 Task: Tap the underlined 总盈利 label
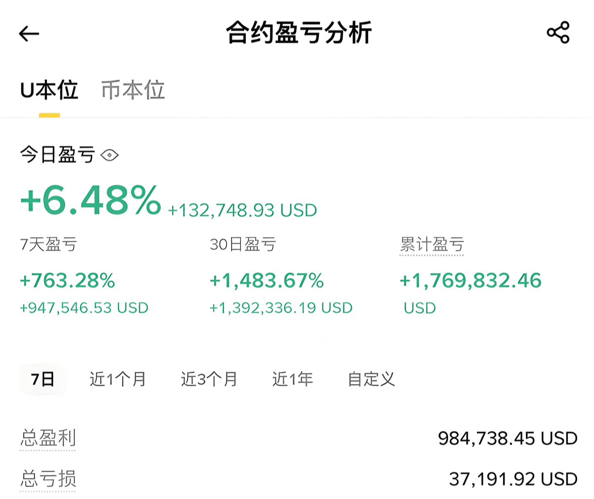tap(48, 438)
